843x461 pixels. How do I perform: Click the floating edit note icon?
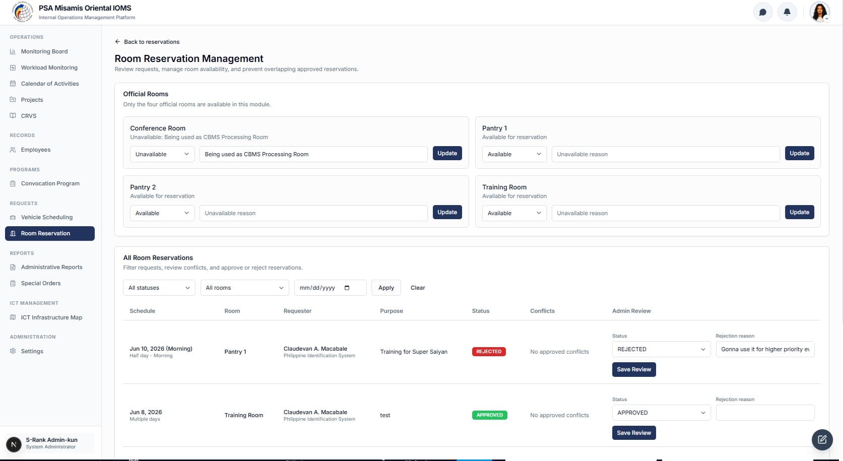[822, 439]
